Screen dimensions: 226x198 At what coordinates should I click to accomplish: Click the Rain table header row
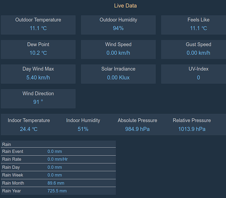(x=58, y=144)
